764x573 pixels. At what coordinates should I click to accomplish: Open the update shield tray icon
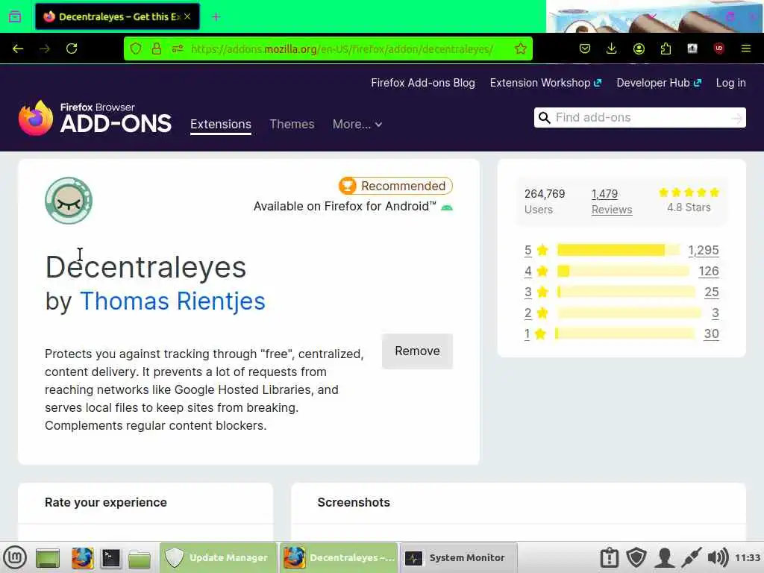pos(636,557)
